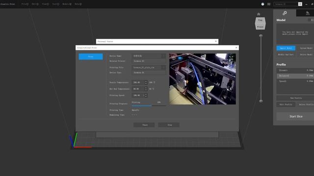Decrease printing speed with down arrow

(146, 97)
